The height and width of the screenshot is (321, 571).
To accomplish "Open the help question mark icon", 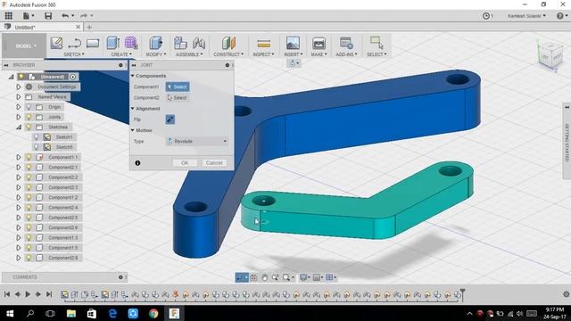I will 560,16.
